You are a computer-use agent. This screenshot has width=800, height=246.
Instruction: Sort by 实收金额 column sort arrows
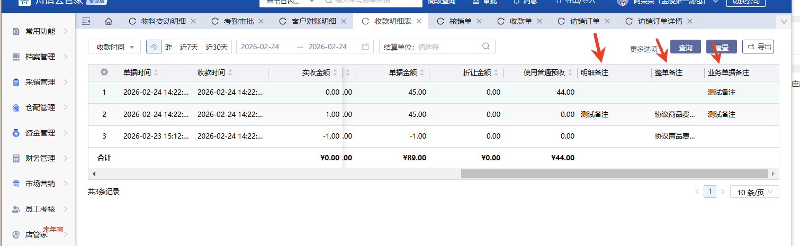coord(335,73)
